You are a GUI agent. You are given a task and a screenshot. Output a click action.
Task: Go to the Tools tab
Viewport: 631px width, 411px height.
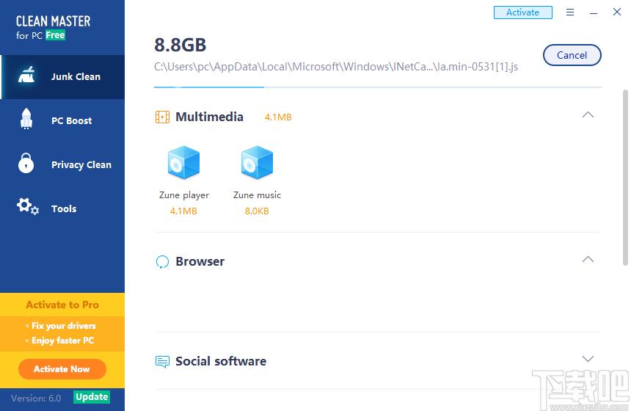coord(62,208)
